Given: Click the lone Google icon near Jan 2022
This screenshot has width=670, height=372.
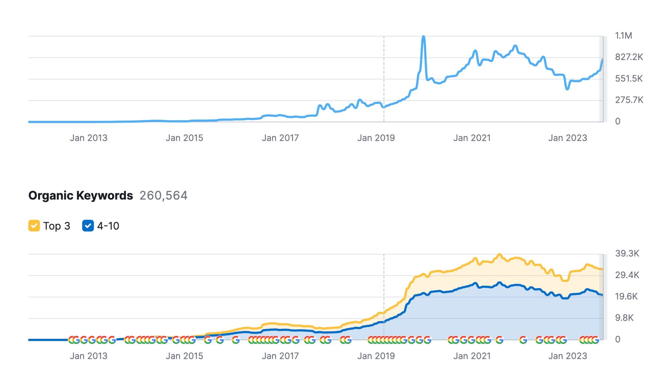Looking at the screenshot, I should (523, 340).
